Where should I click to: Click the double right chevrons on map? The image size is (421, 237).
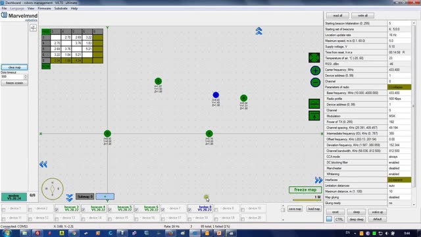[x=318, y=180]
